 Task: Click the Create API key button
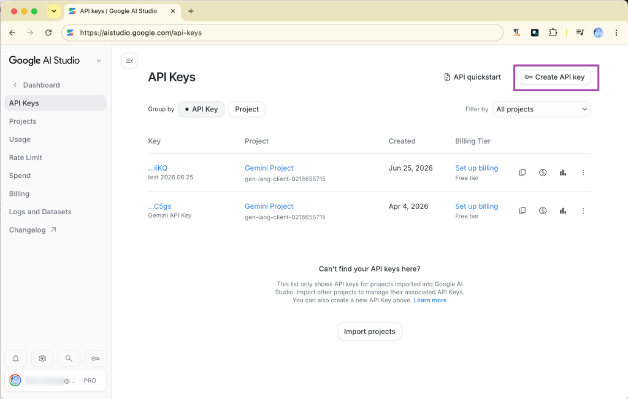click(554, 77)
